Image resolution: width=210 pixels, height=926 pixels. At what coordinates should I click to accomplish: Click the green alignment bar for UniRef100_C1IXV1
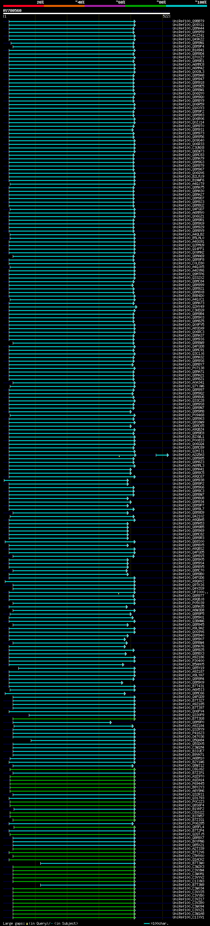pos(74,917)
